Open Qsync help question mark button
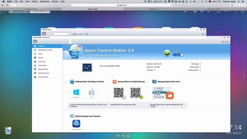Image resolution: width=247 pixels, height=139 pixels. tap(227, 41)
